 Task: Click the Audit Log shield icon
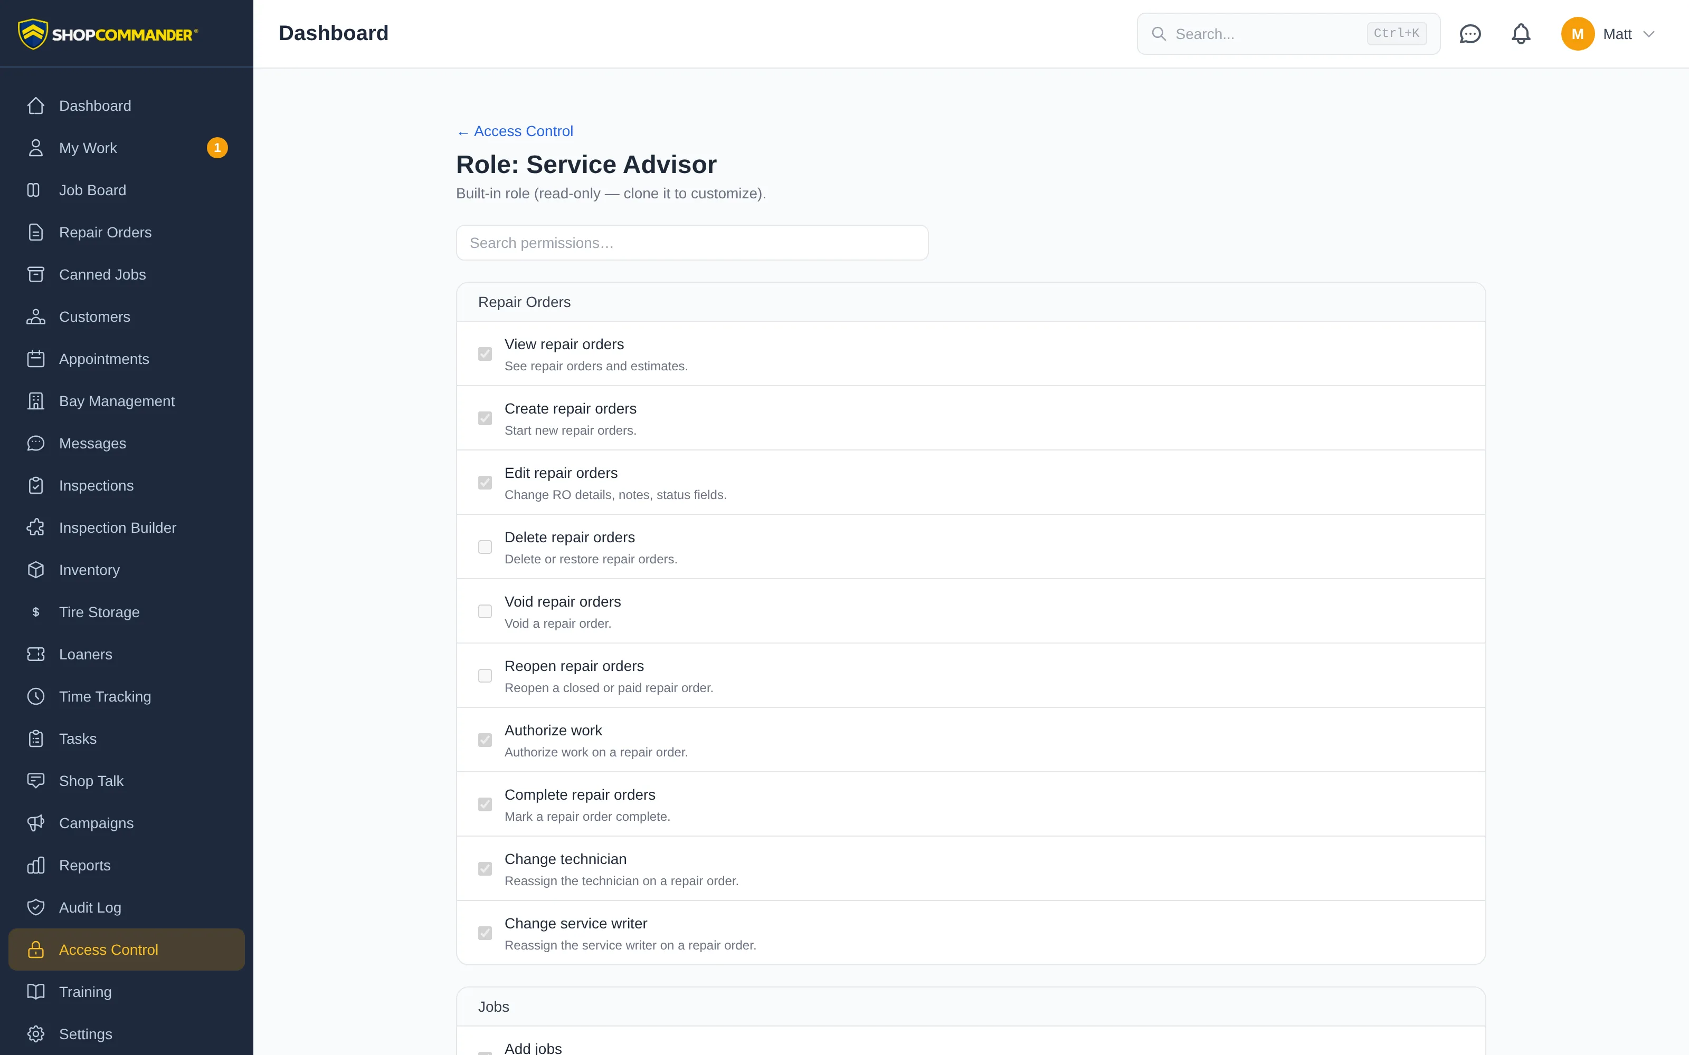[35, 908]
